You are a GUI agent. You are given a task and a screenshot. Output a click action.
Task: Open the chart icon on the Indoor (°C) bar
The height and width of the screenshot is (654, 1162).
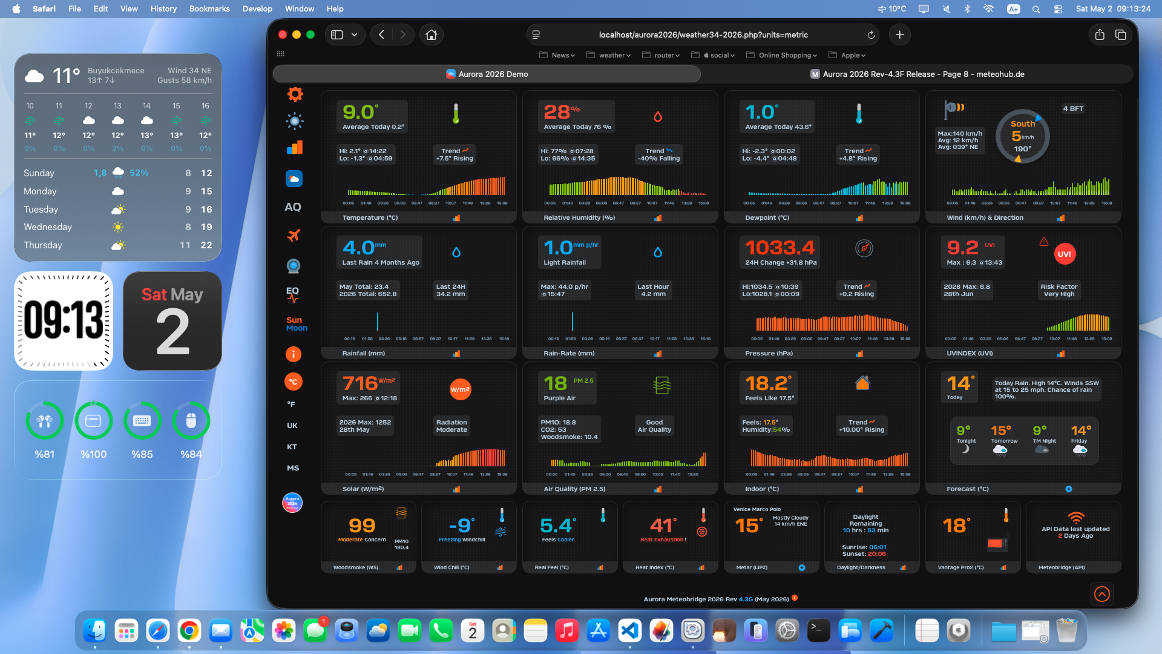click(859, 489)
